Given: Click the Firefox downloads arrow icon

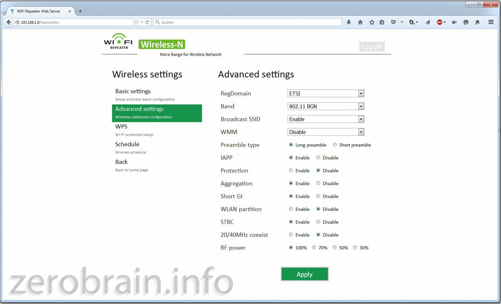Looking at the screenshot, I should 349,22.
